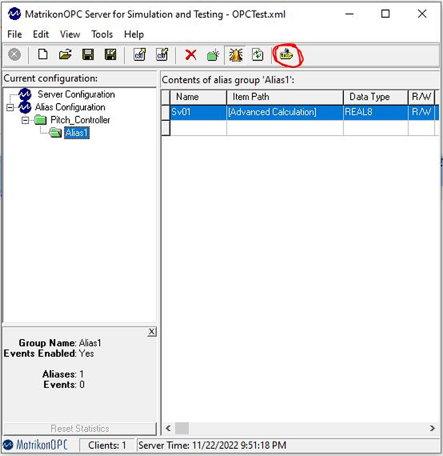This screenshot has height=456, width=443.
Task: Click the Sv01 row header selector
Action: click(166, 112)
